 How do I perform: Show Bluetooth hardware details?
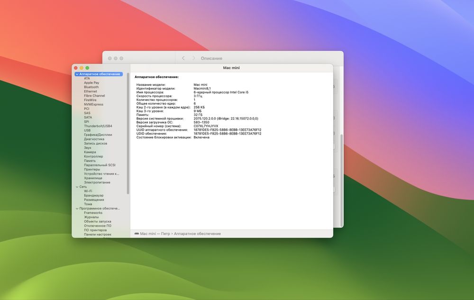[x=91, y=87]
